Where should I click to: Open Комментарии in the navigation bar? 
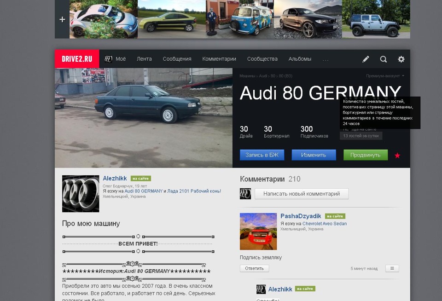tap(219, 59)
